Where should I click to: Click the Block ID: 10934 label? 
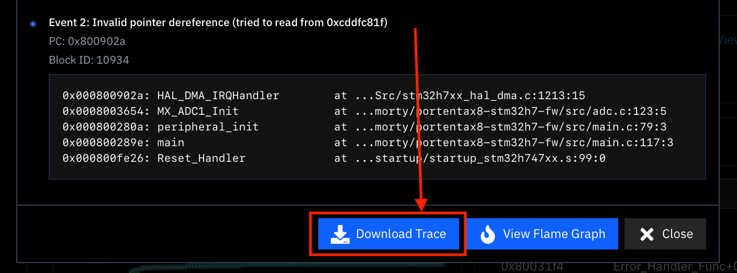pyautogui.click(x=89, y=60)
